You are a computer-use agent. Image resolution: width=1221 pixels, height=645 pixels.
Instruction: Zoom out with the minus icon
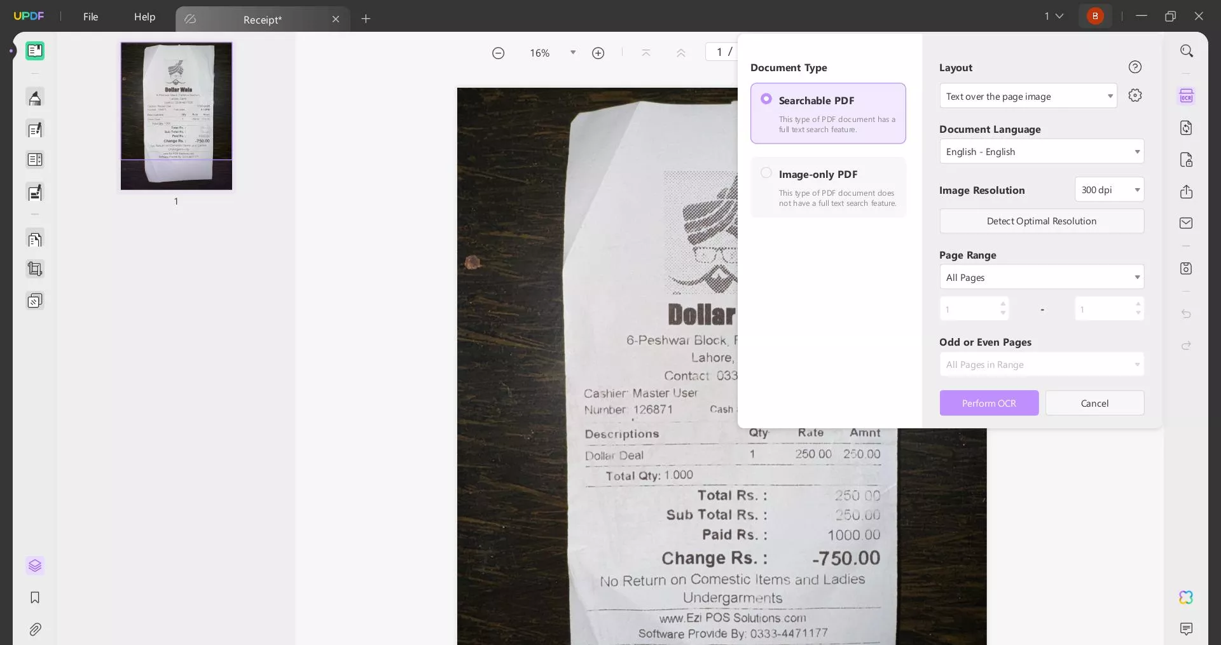click(x=499, y=53)
